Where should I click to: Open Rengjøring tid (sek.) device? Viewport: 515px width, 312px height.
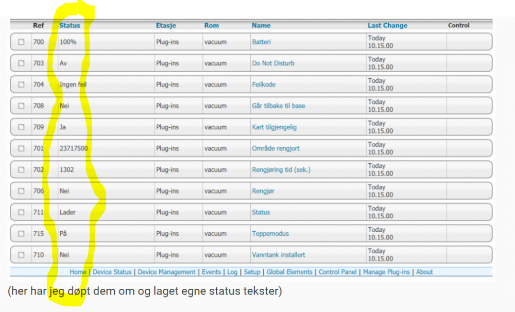pyautogui.click(x=281, y=169)
